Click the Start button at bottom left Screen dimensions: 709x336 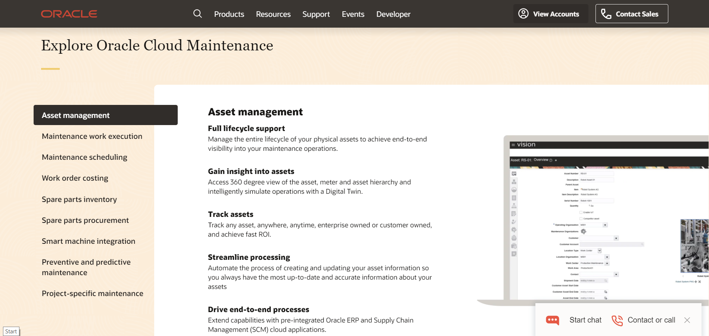click(11, 332)
